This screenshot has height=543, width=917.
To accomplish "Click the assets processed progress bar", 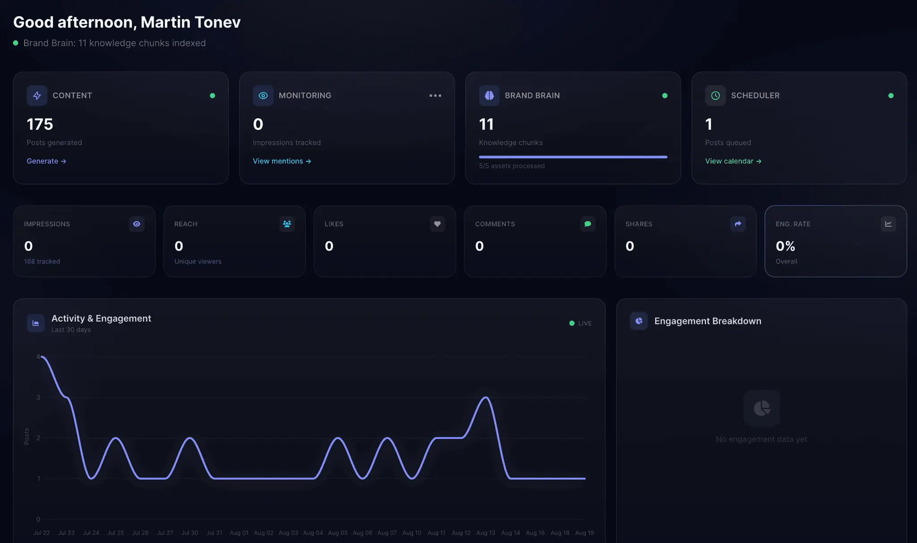I will [573, 157].
